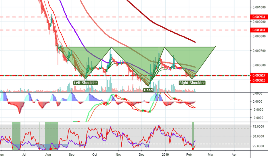Click the Head label
This screenshot has height=158, width=268.
pos(148,90)
